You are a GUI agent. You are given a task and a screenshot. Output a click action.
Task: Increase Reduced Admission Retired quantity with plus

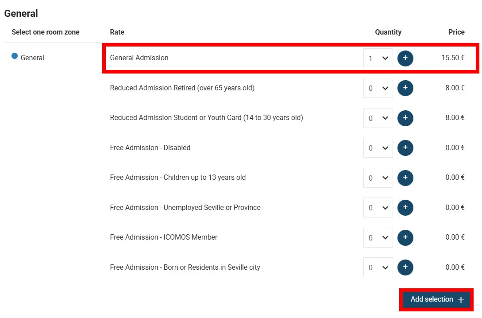405,88
